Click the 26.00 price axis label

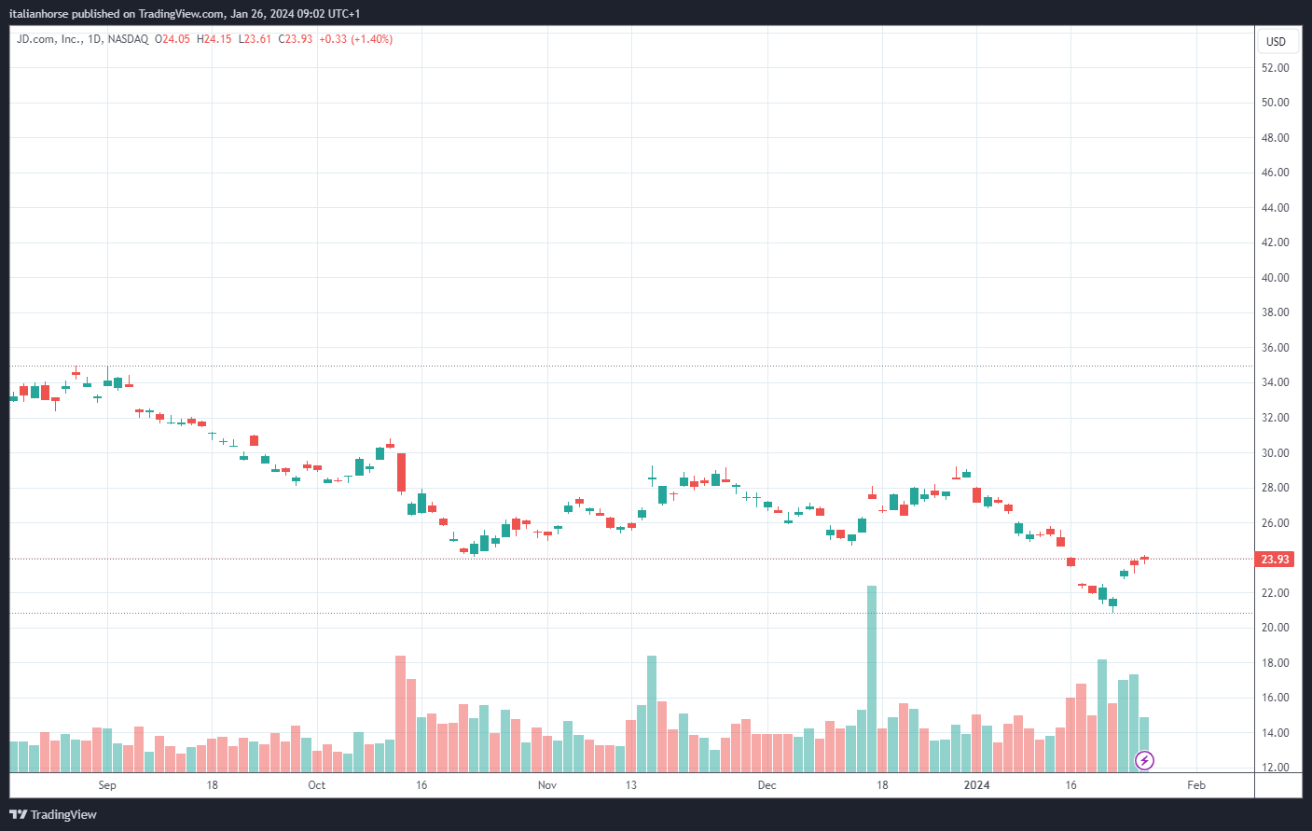tap(1275, 523)
